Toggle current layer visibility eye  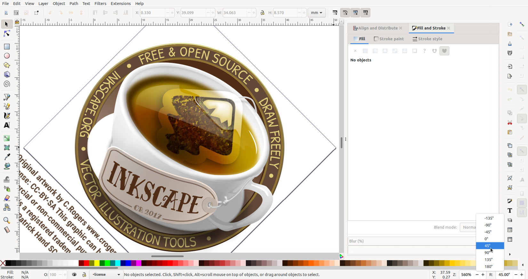[74, 275]
